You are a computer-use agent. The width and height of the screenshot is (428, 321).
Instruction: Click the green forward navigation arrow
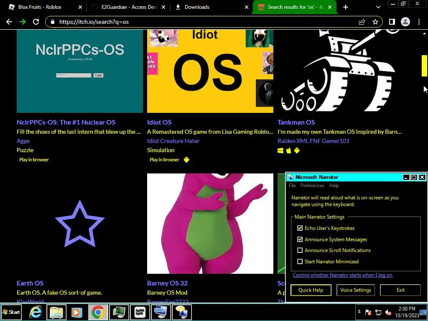click(23, 22)
